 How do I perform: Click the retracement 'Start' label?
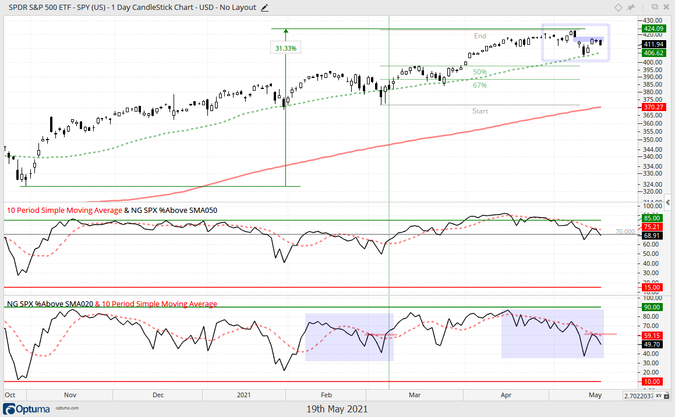point(480,111)
